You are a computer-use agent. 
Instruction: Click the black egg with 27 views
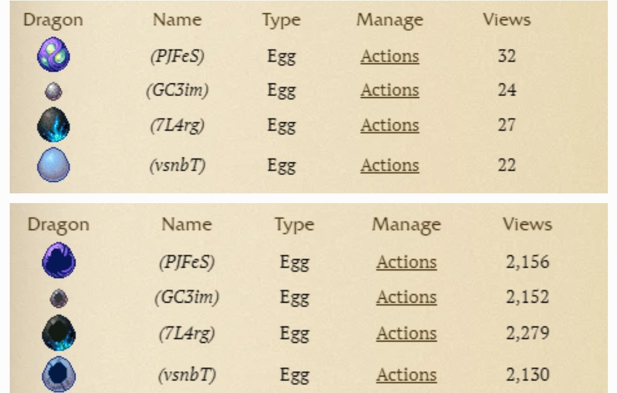tap(53, 125)
